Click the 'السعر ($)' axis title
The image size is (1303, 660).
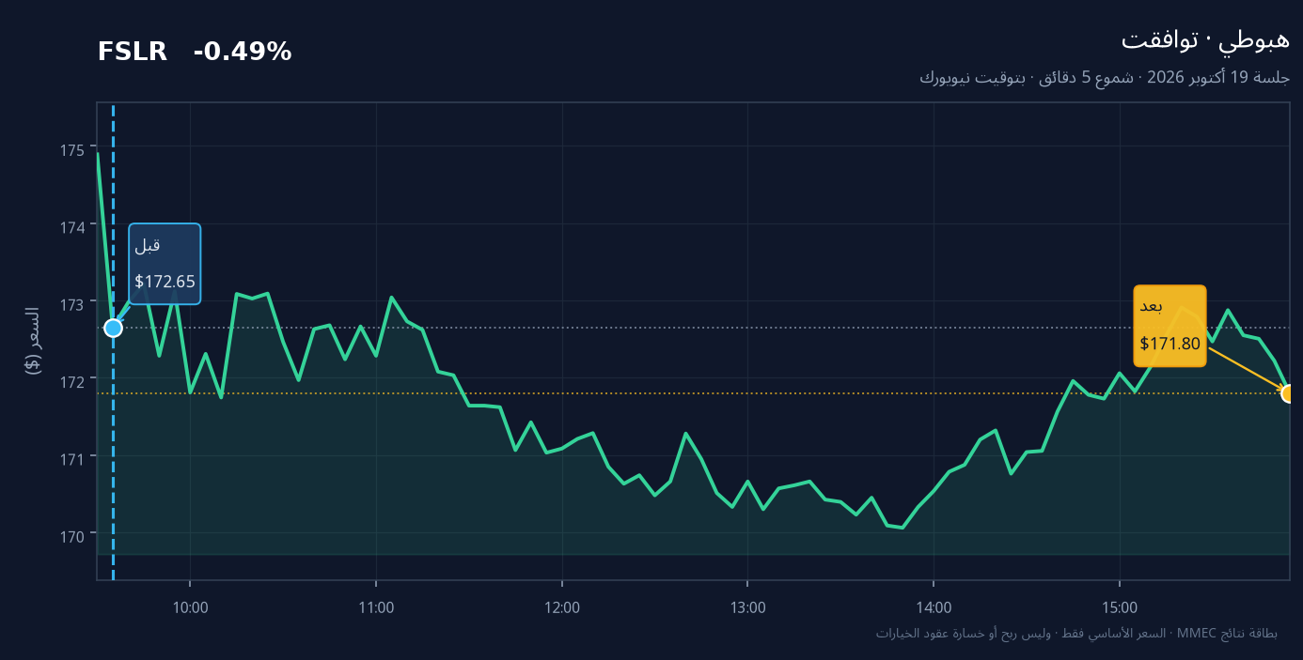coord(32,341)
